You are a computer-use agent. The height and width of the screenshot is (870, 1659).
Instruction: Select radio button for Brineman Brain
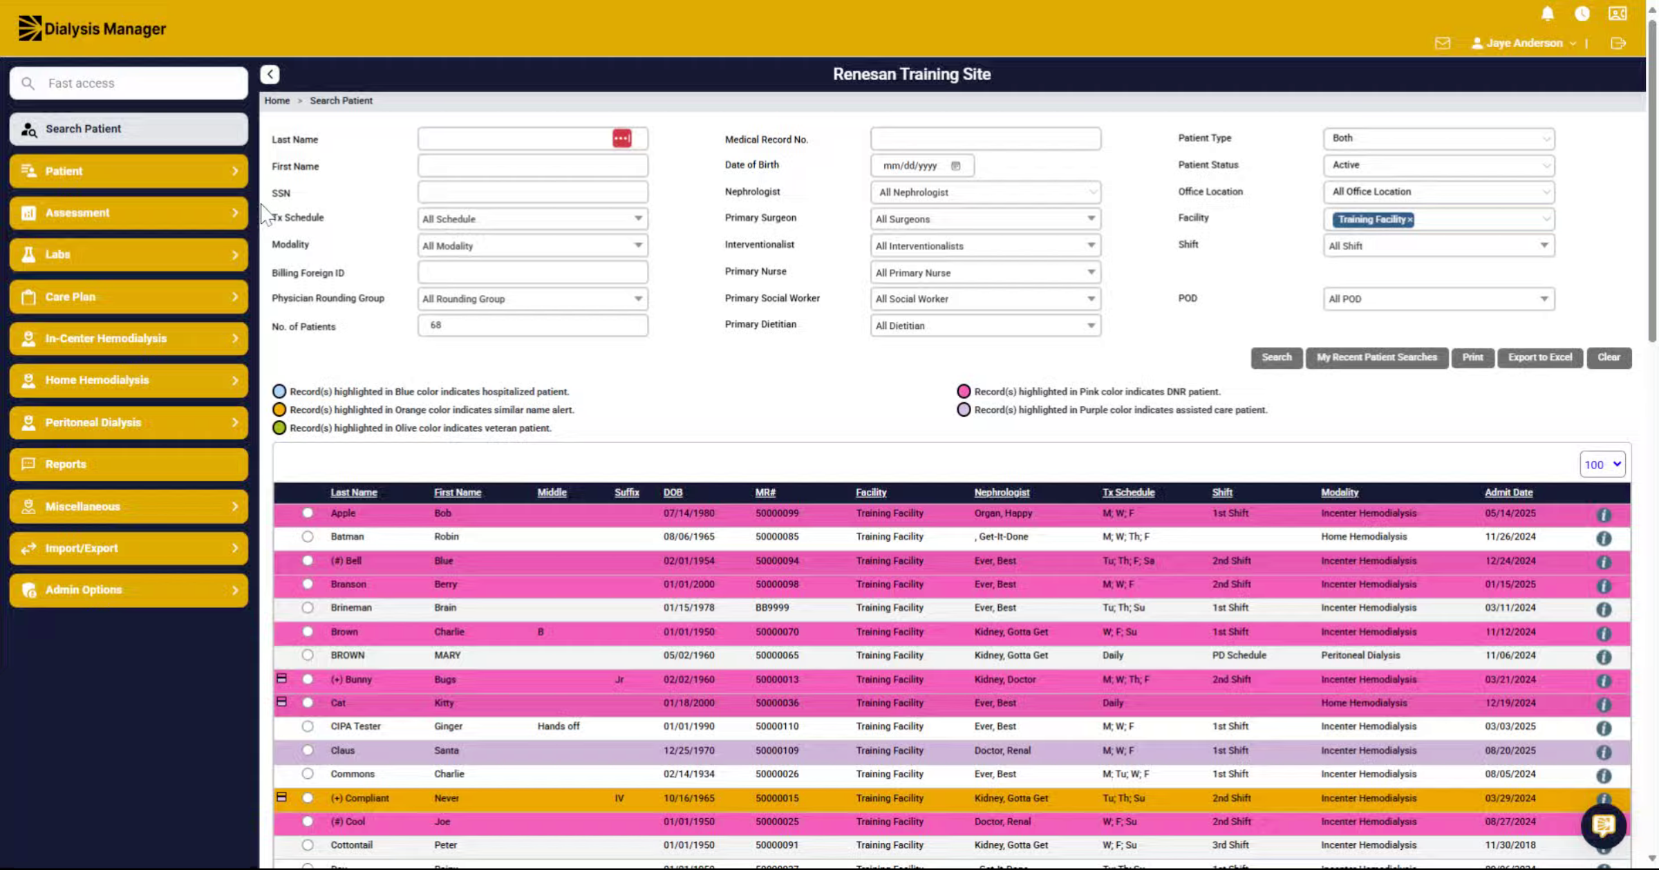click(x=308, y=608)
